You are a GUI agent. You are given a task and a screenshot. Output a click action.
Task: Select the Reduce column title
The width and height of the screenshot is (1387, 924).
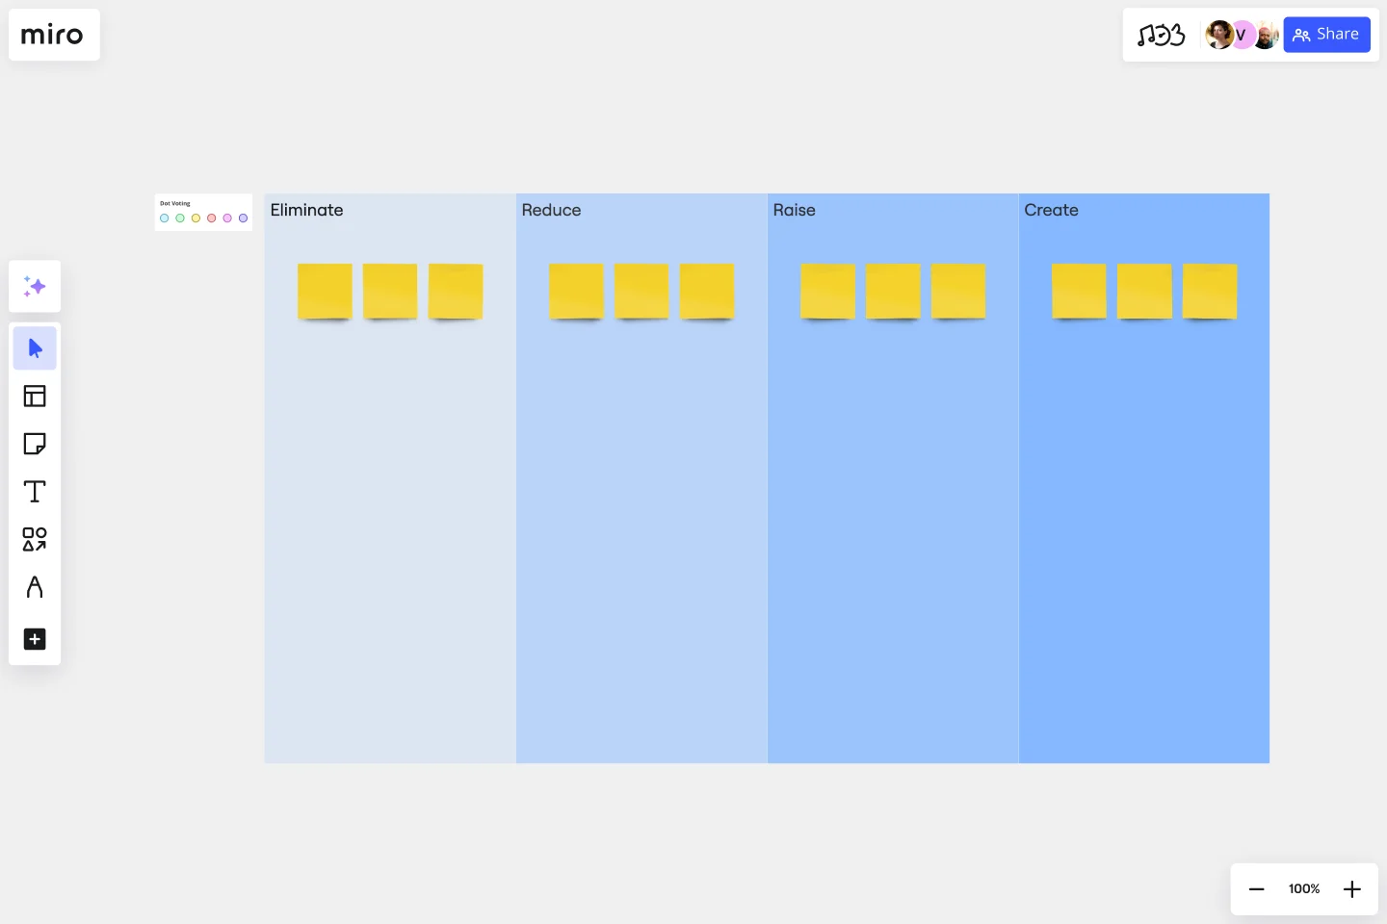click(551, 210)
